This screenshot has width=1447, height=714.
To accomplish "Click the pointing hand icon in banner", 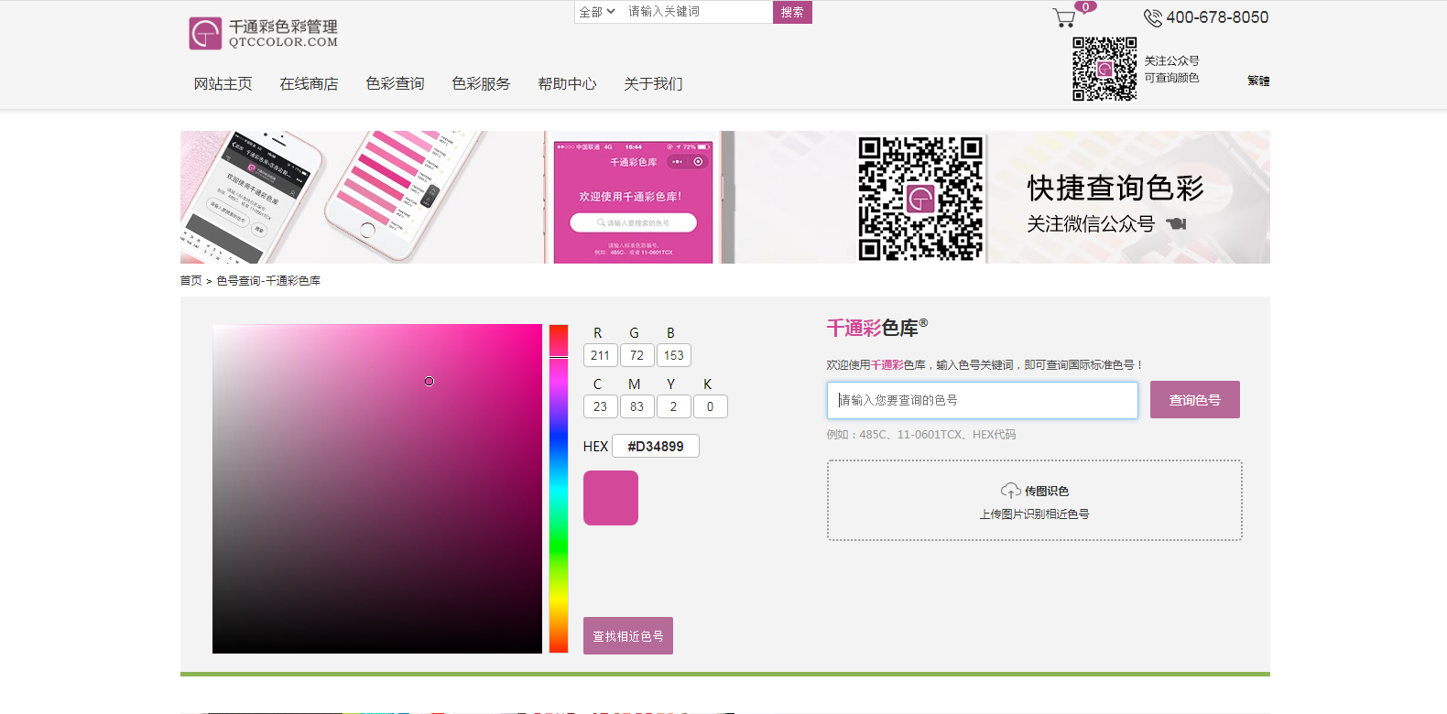I will tap(1176, 223).
